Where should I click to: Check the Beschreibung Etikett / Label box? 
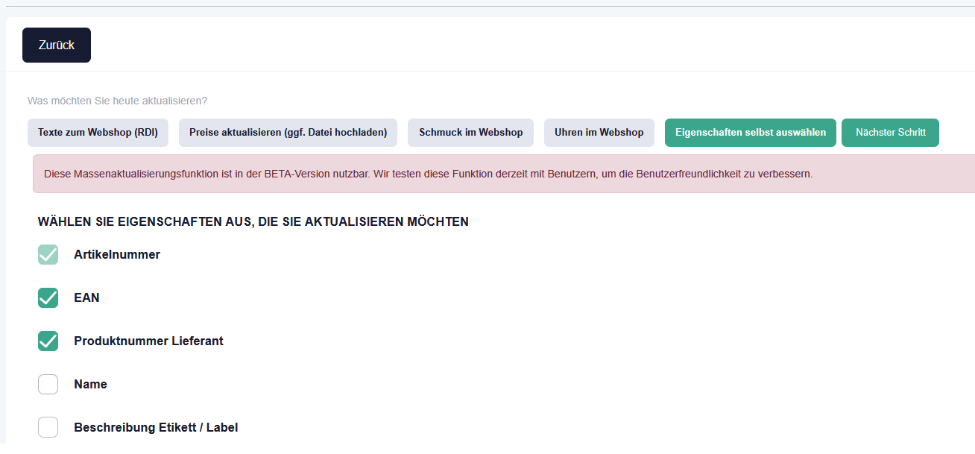click(x=48, y=428)
